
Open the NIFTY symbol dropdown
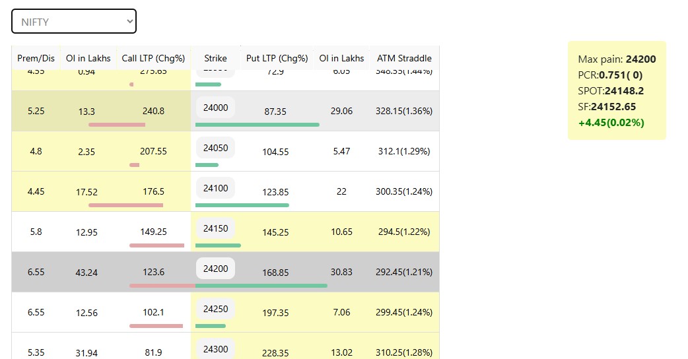pyautogui.click(x=74, y=21)
